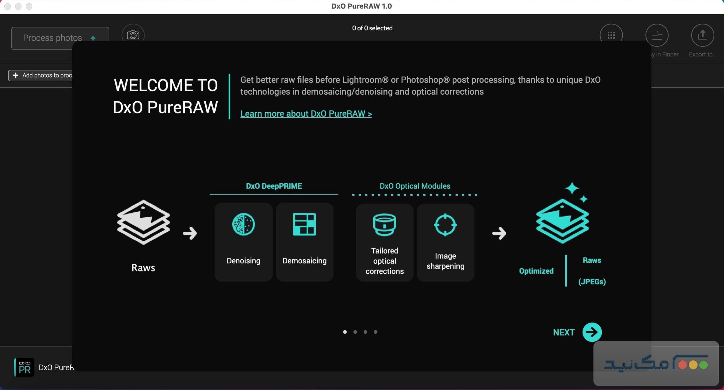Click the grid view icon
This screenshot has width=724, height=390.
611,35
